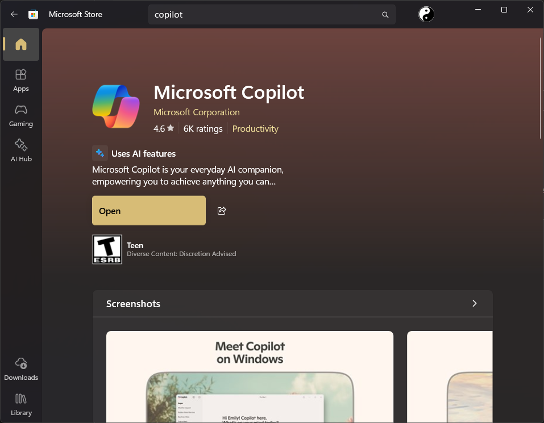Click the 6K ratings text
Screen dimensions: 544x423
pyautogui.click(x=203, y=128)
